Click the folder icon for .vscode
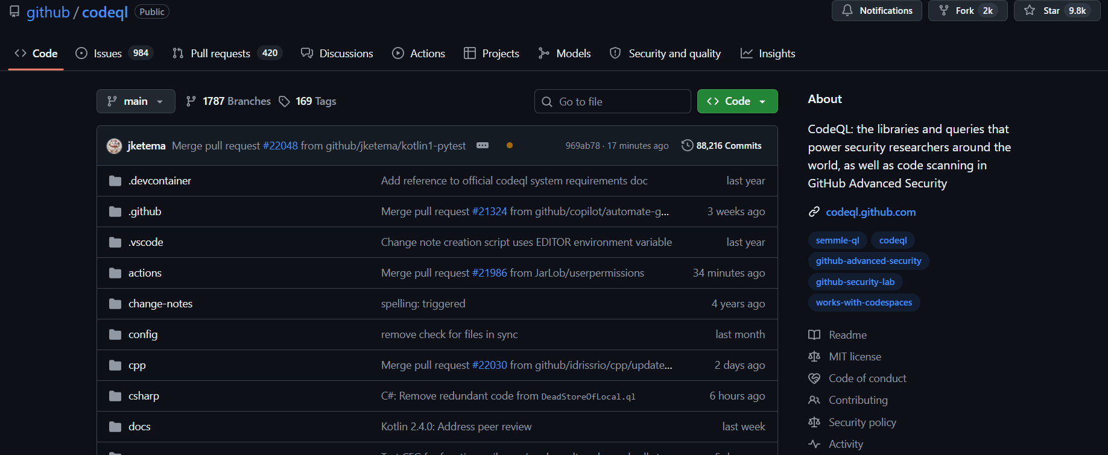 tap(115, 242)
